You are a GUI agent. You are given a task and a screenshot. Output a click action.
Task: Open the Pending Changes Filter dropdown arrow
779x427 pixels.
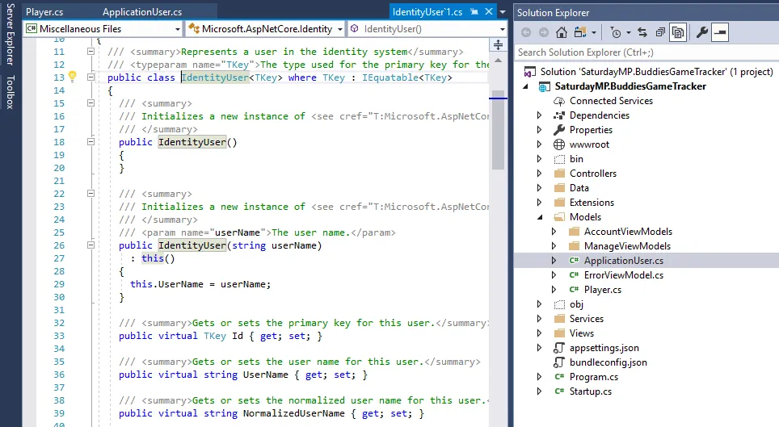629,33
